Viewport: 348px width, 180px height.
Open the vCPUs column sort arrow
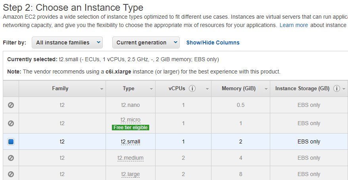tap(207, 89)
